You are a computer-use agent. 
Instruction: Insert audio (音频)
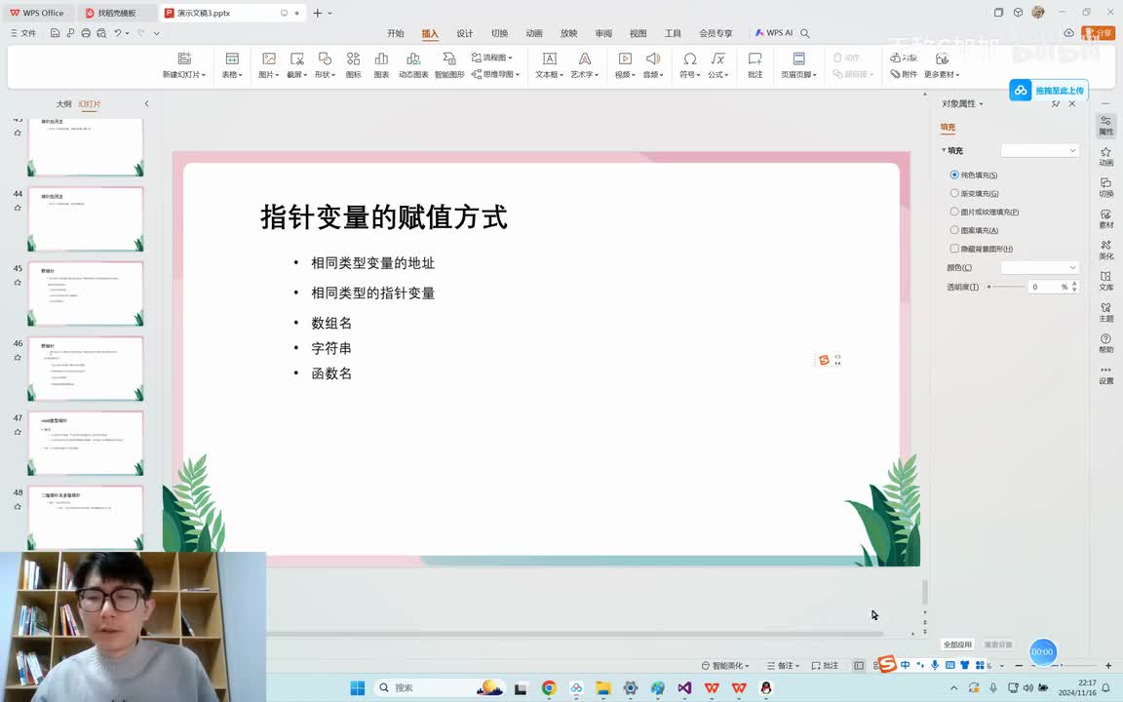pos(652,64)
